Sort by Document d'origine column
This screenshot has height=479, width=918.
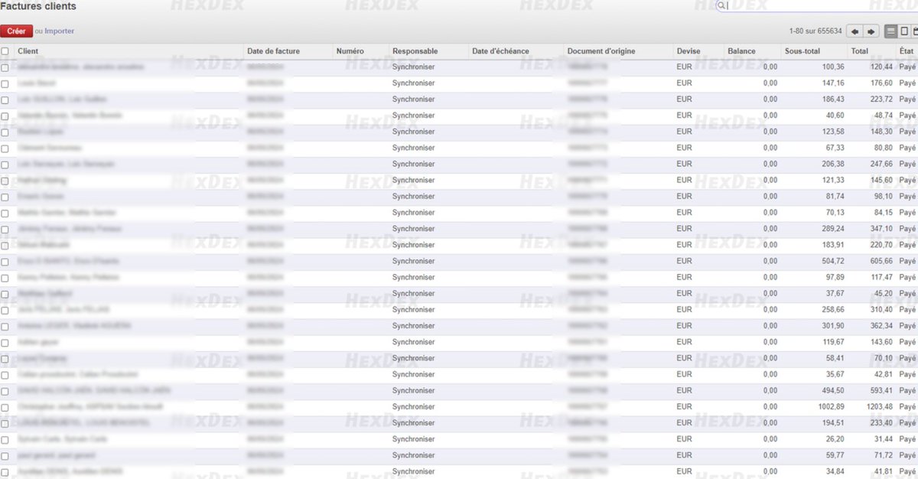(602, 51)
